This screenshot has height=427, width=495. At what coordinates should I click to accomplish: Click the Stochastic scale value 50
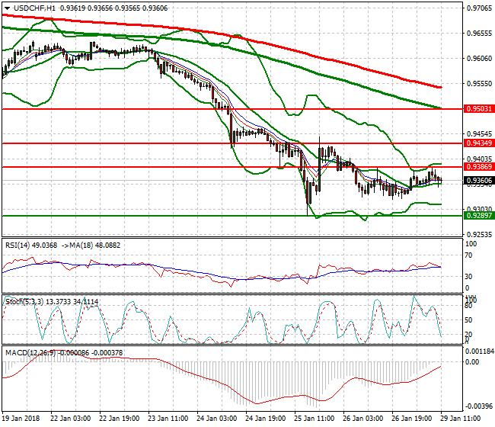click(x=469, y=320)
